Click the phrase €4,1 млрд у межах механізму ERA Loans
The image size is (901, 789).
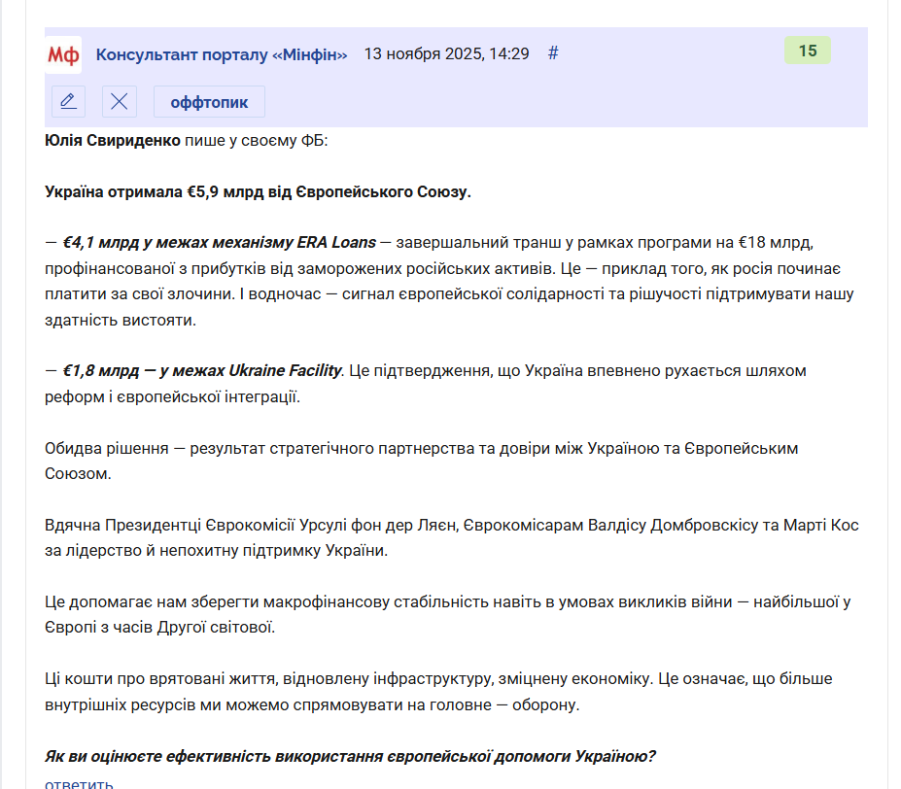click(x=219, y=243)
